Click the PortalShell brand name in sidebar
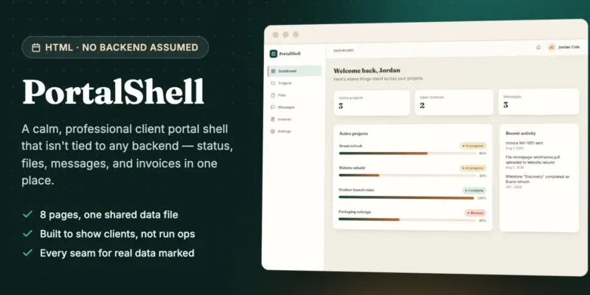Screen dimensions: 590x295 290,54
